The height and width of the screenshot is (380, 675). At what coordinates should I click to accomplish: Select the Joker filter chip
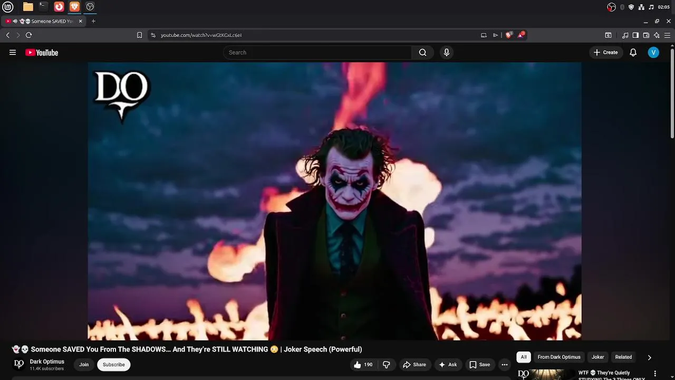tap(598, 357)
